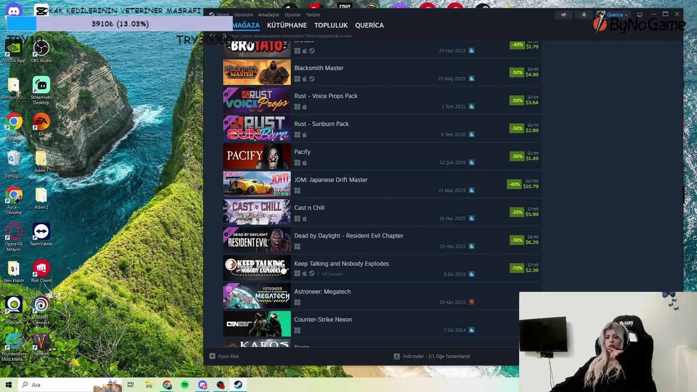Open Opera GX browser shortcut
This screenshot has width=697, height=392.
(x=14, y=237)
